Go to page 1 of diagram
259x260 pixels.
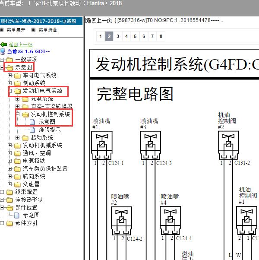[101, 36]
